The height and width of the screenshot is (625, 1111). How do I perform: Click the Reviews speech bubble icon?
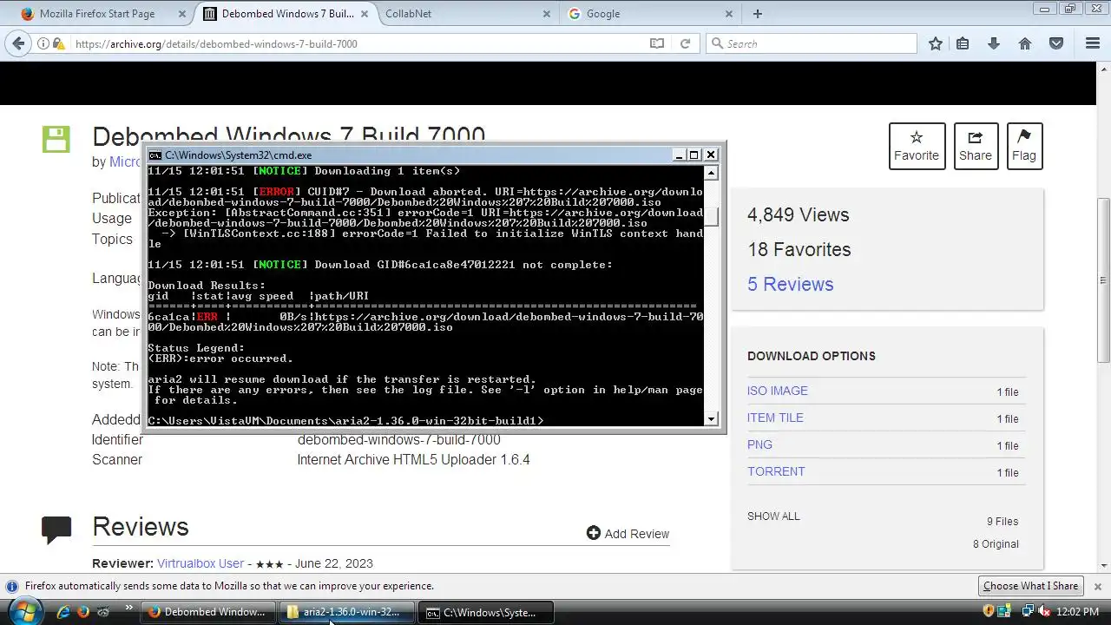[x=56, y=530]
